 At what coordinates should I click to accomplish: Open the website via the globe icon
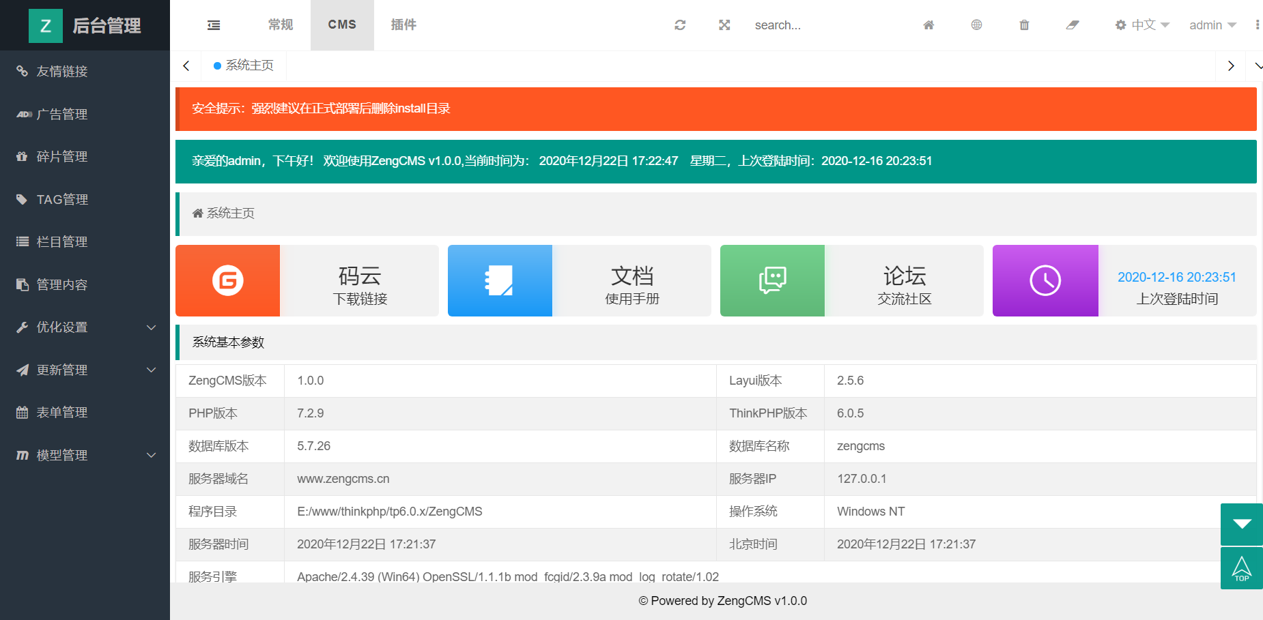(x=976, y=25)
